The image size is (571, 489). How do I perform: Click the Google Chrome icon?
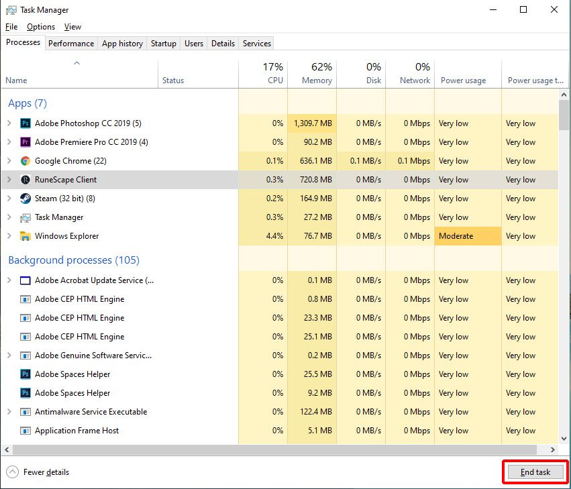point(25,161)
